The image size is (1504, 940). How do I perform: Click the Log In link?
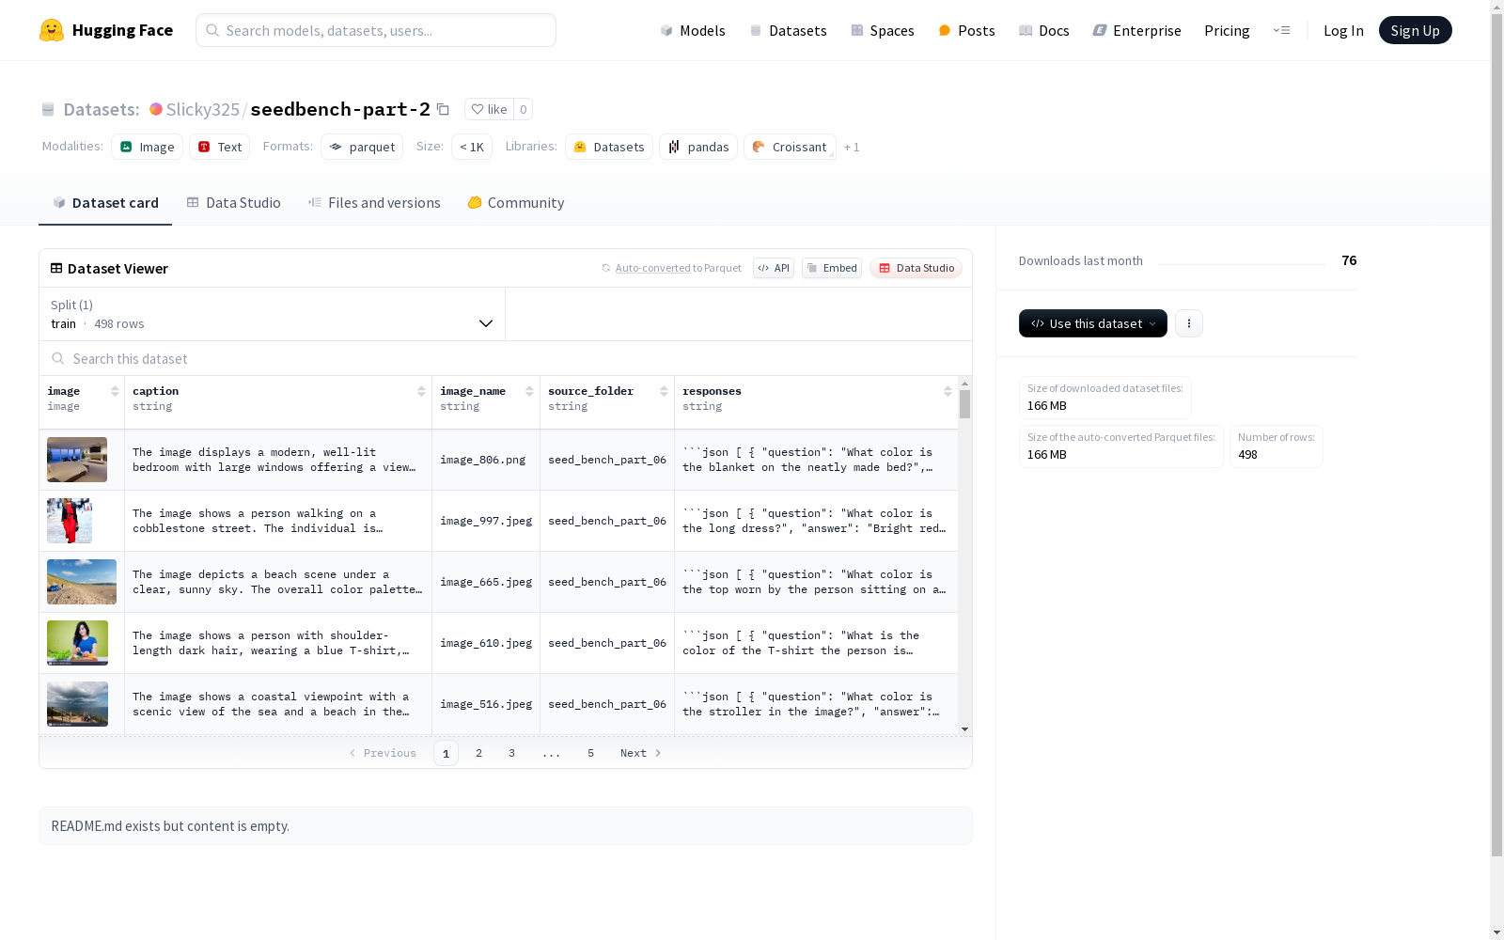point(1343,30)
